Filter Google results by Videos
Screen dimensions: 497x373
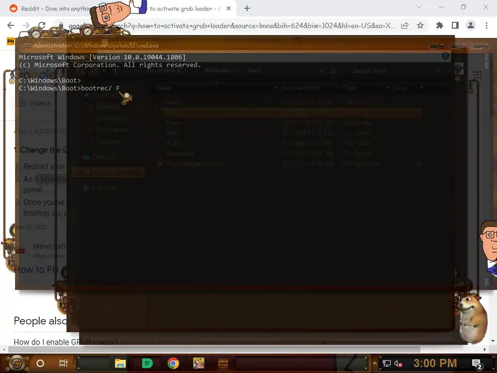[x=35, y=103]
